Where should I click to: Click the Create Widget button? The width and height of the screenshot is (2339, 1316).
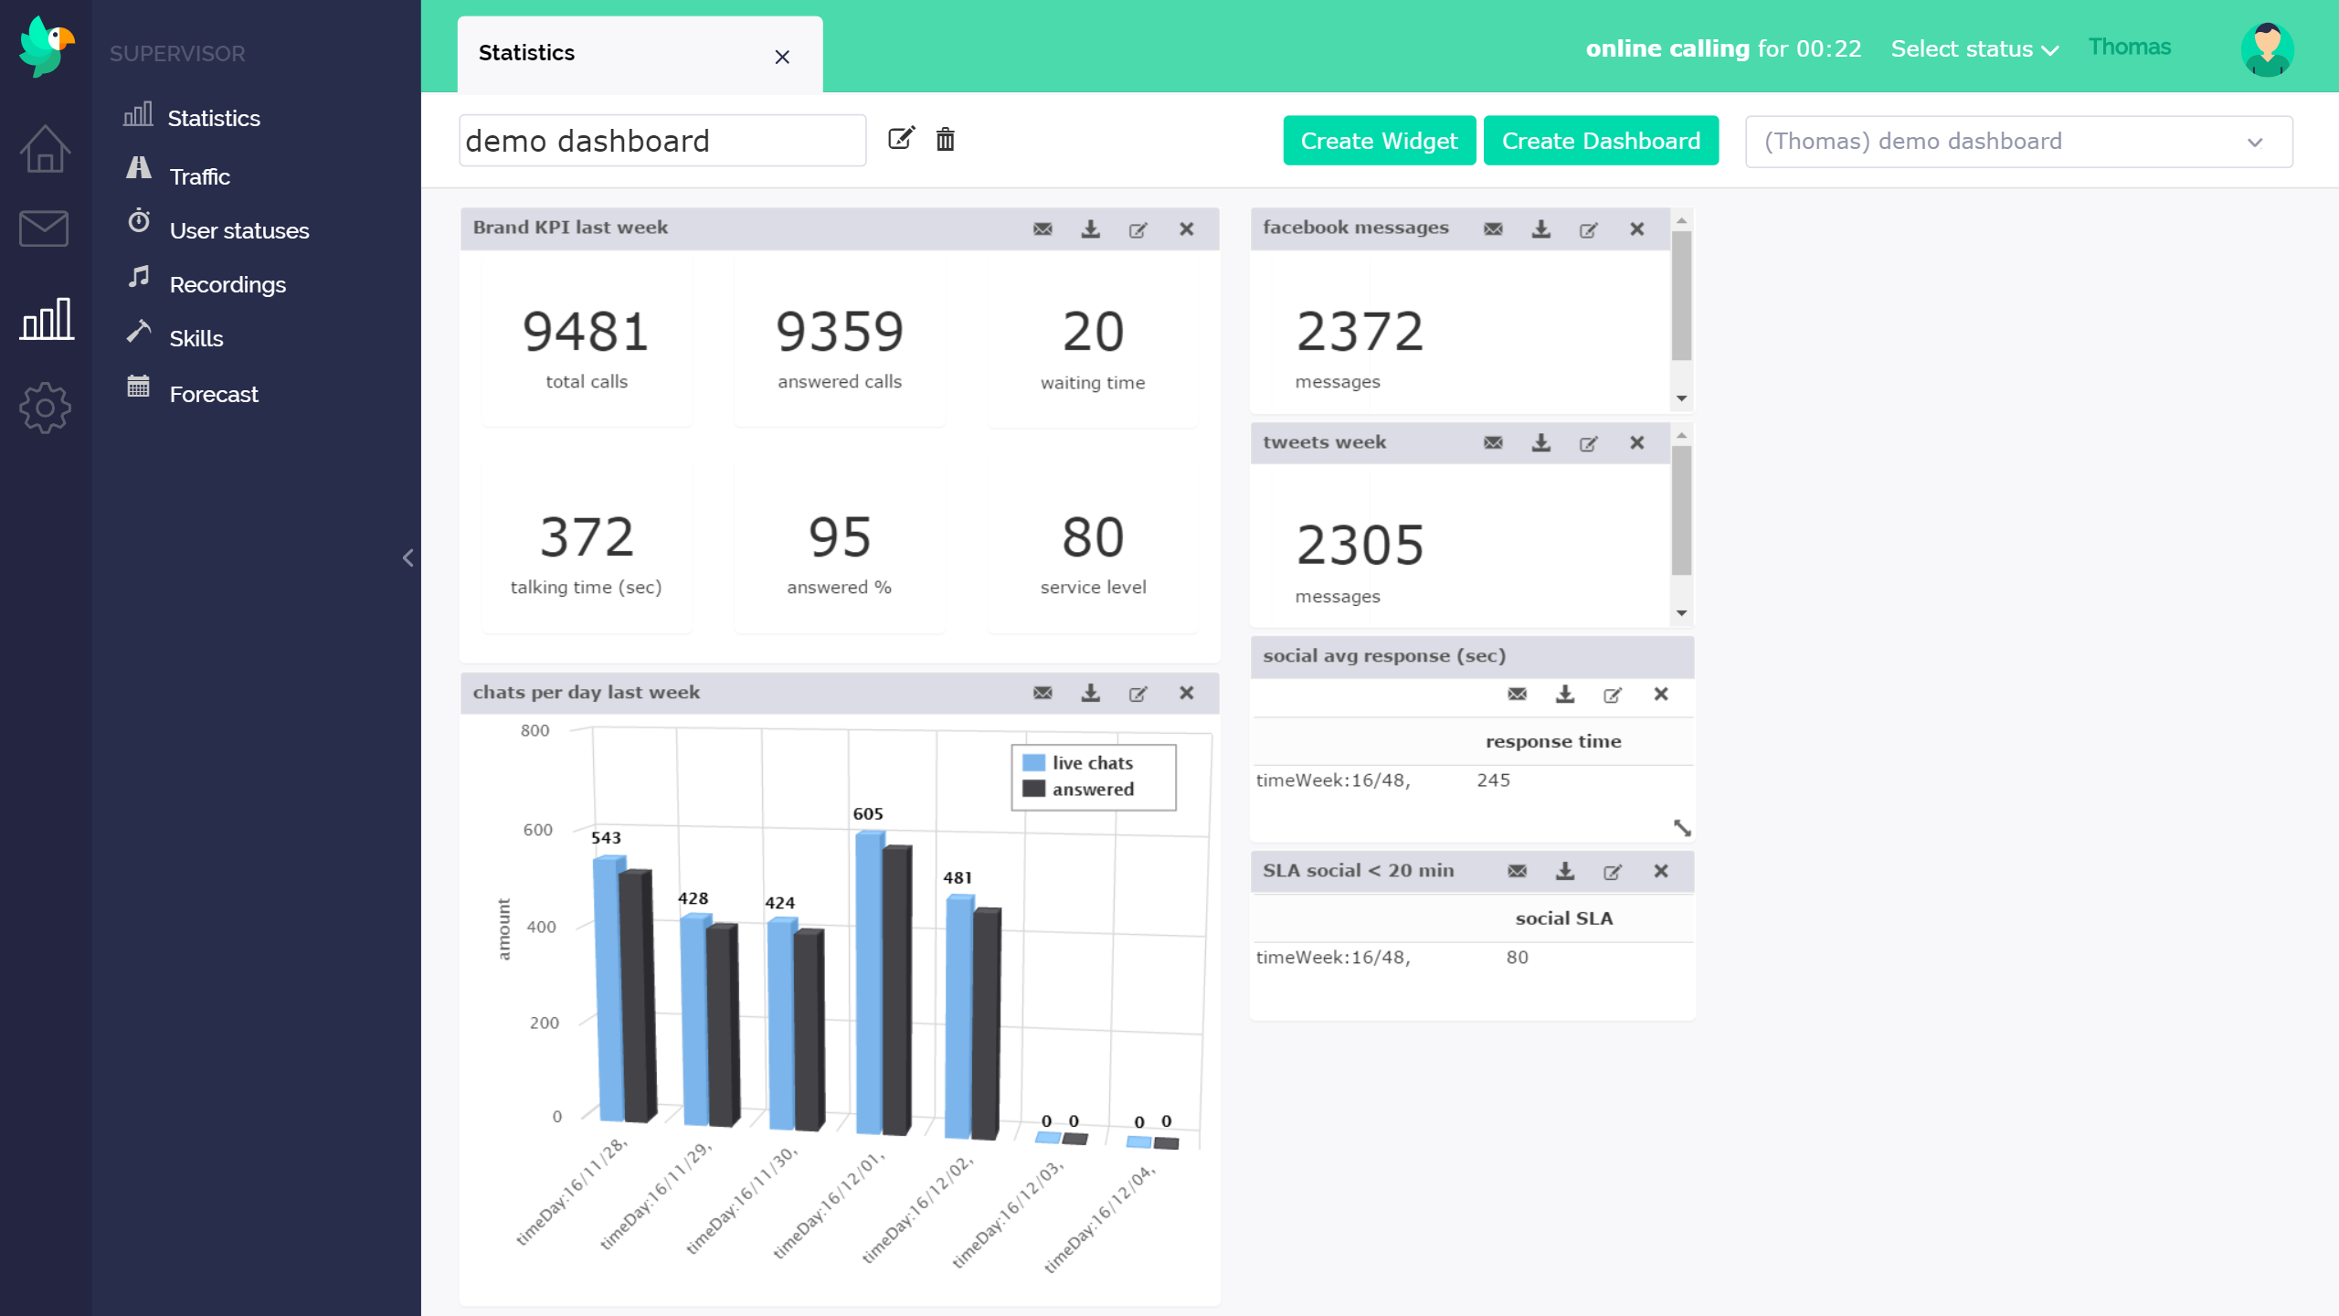1379,141
